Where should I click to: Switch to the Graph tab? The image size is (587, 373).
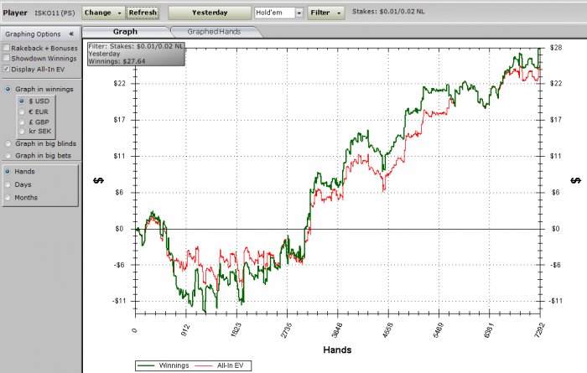click(126, 32)
